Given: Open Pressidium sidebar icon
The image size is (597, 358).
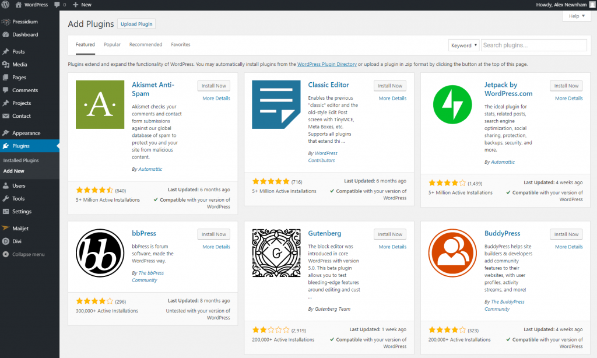Looking at the screenshot, I should pos(6,22).
